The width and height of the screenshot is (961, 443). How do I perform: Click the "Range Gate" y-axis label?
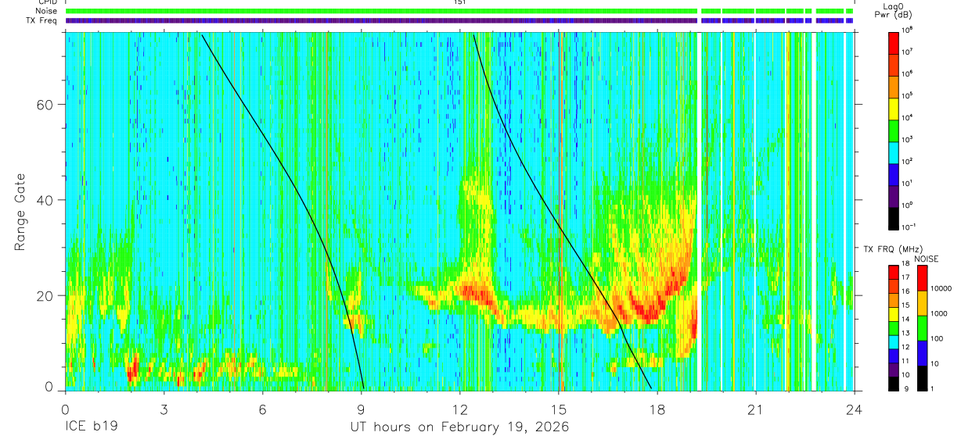(x=21, y=212)
